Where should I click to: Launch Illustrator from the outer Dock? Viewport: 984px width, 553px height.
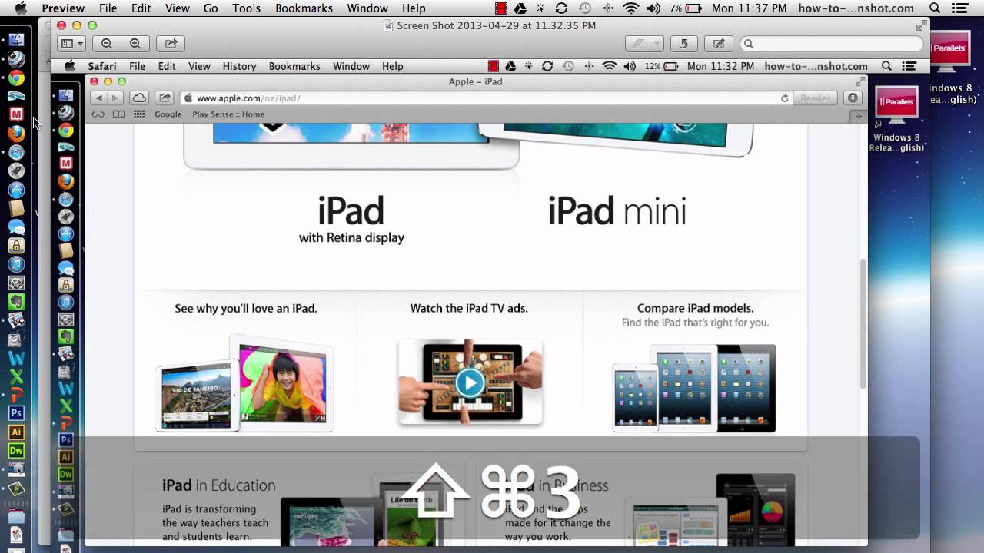pyautogui.click(x=16, y=432)
